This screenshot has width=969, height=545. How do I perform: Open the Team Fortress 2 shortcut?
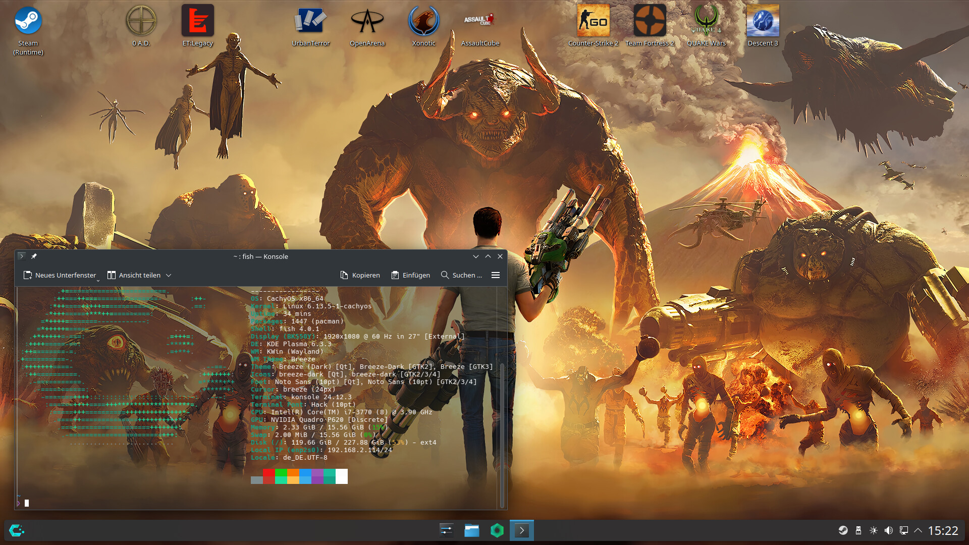650,21
